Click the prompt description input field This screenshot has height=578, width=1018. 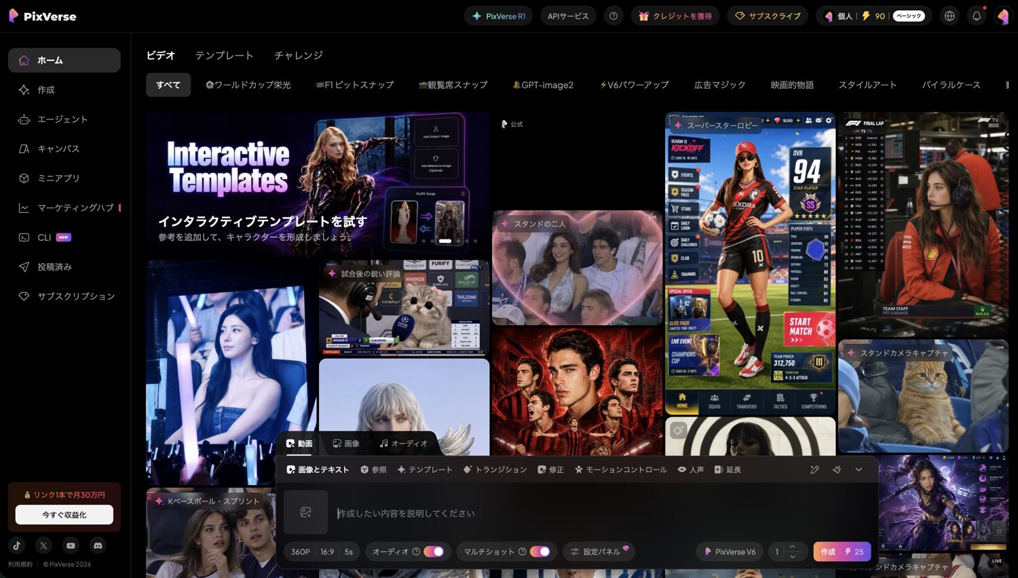[601, 514]
